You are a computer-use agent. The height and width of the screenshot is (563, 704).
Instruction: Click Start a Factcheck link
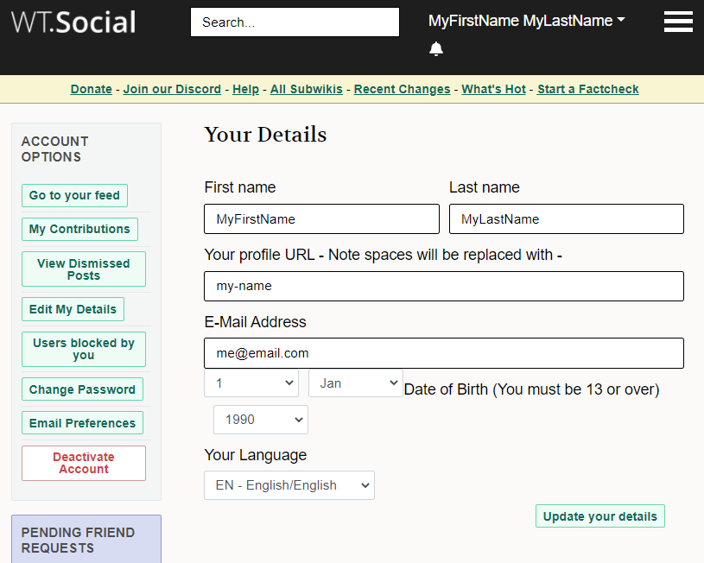click(x=587, y=89)
